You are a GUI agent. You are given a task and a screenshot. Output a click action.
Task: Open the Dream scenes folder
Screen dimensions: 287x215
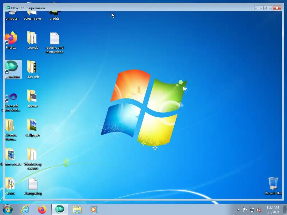tap(11, 157)
